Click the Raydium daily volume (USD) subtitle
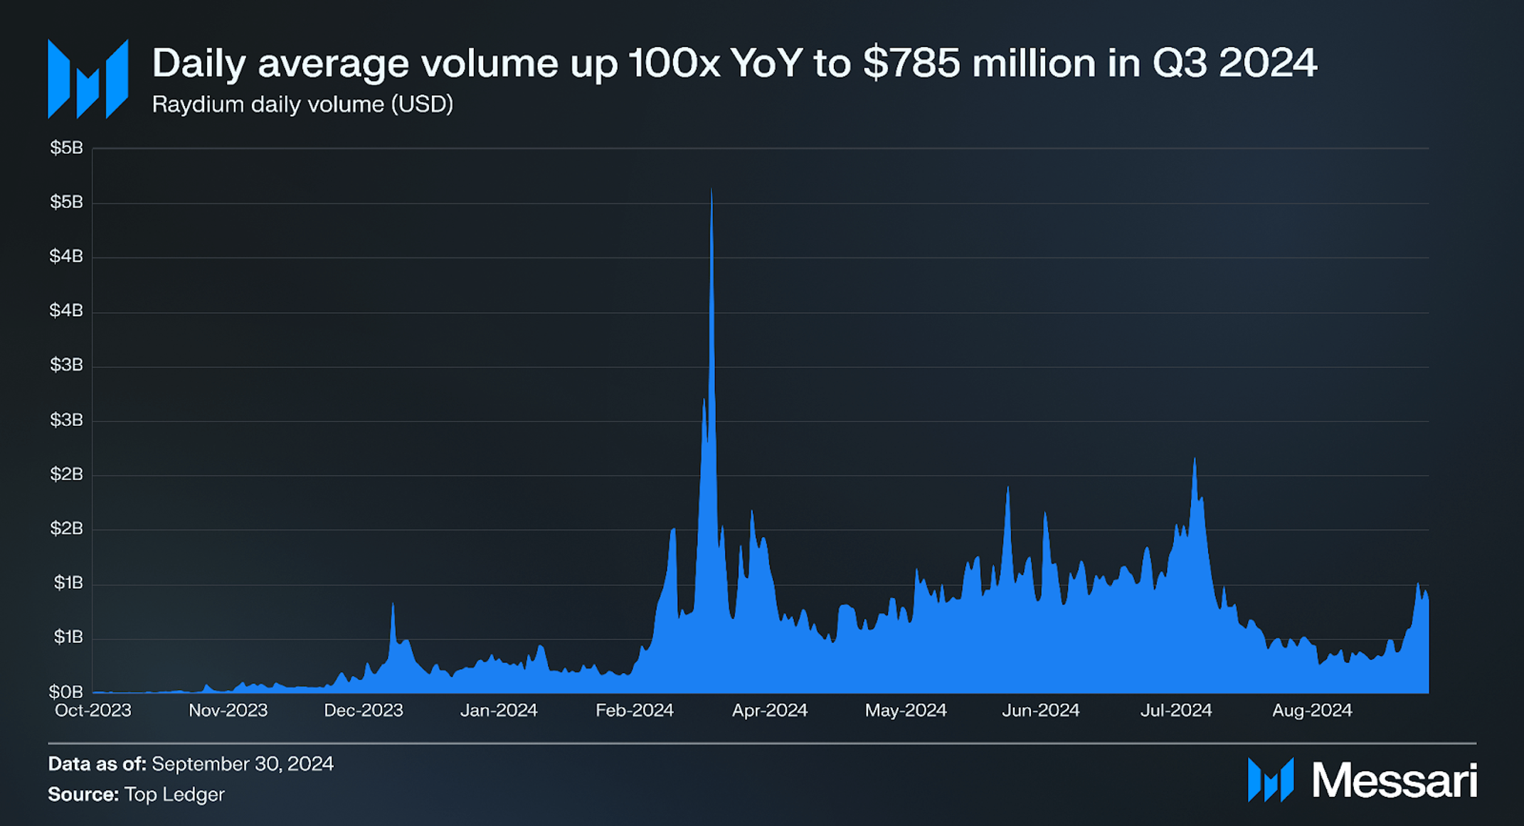 302,104
